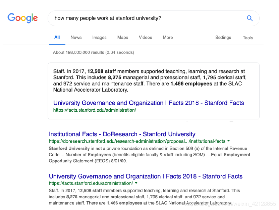Click the 'About 198,000,000 results' text
The image size is (279, 210).
(x=94, y=52)
